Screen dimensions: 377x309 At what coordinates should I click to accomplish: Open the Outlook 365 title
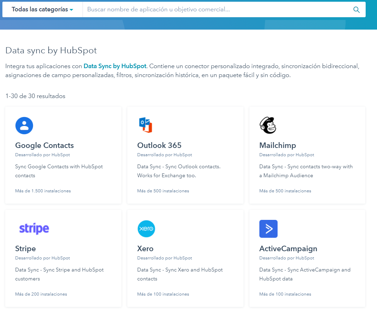tap(159, 145)
